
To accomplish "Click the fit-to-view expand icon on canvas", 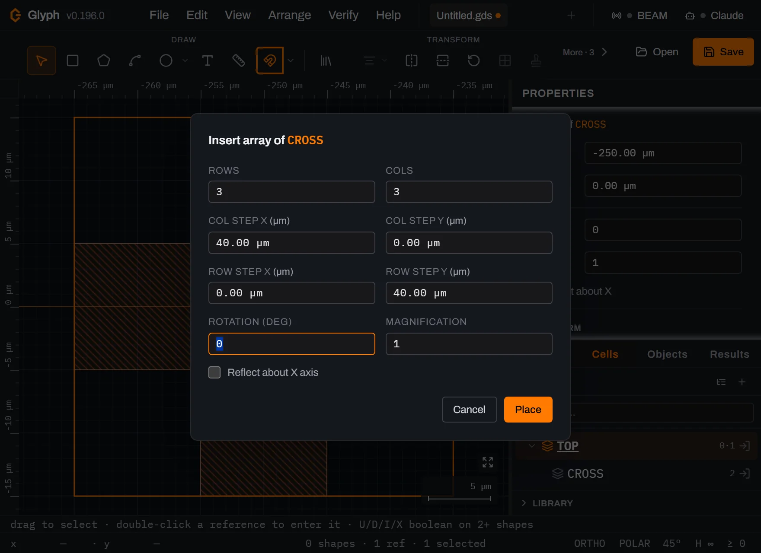I will (488, 462).
